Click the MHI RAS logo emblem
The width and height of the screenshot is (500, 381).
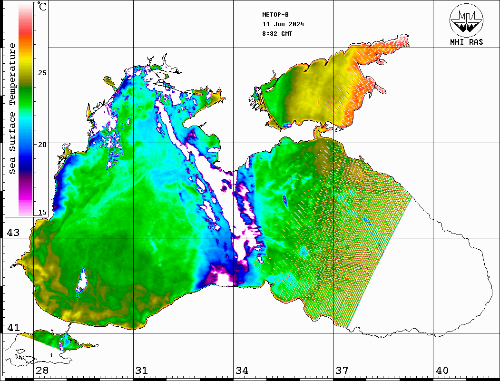click(x=466, y=20)
